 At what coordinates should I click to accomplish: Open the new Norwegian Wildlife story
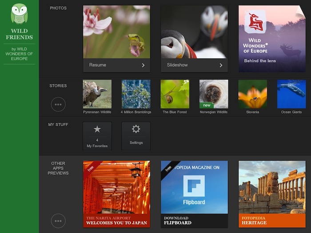tap(214, 94)
